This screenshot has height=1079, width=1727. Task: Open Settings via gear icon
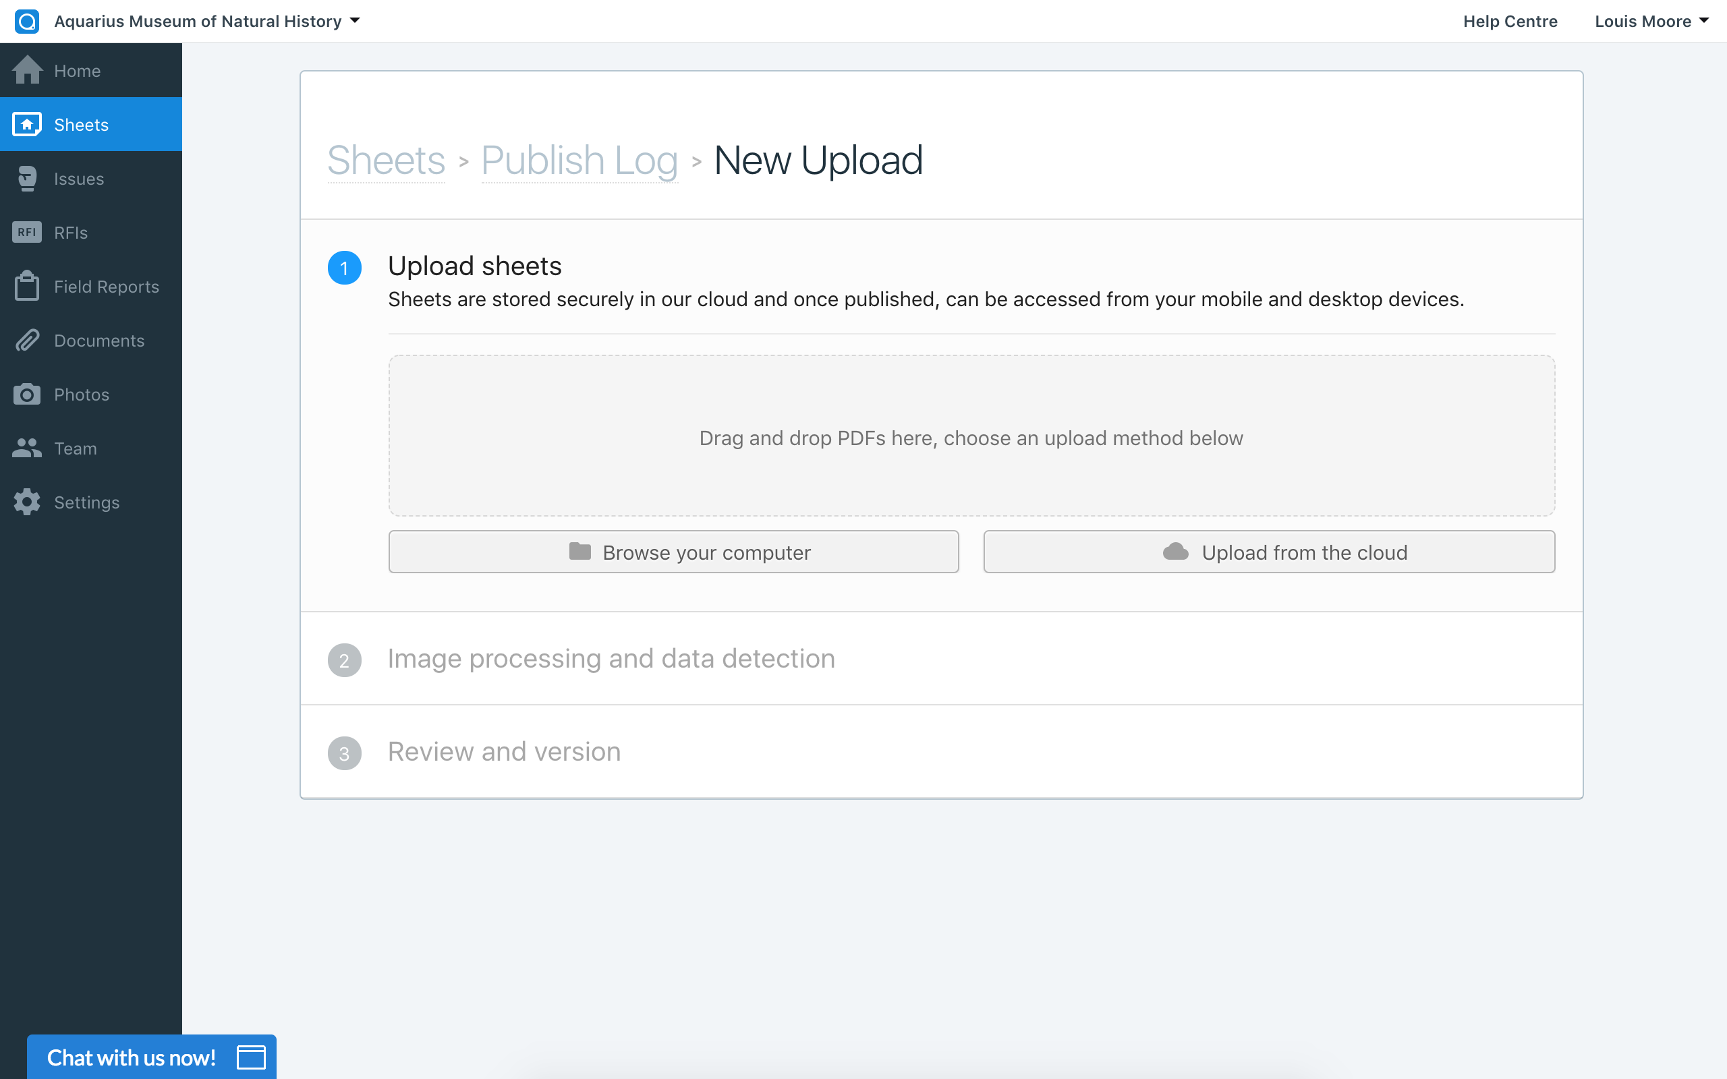point(27,502)
